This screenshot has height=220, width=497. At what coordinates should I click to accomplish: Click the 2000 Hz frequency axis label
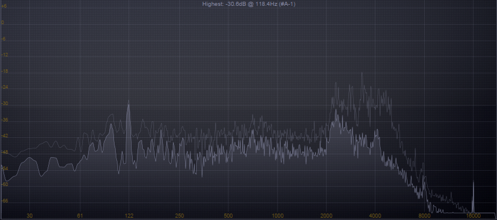point(327,216)
